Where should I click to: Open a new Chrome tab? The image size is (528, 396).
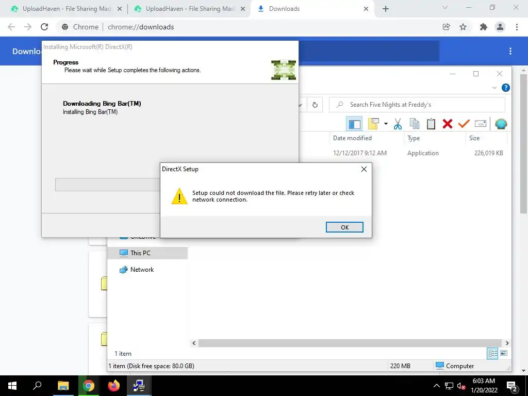[x=386, y=9]
